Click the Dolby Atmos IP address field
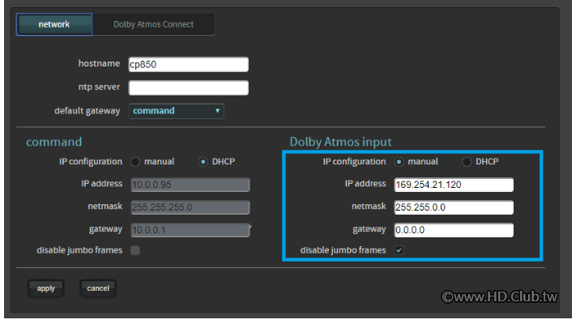The height and width of the screenshot is (324, 576). (x=454, y=185)
